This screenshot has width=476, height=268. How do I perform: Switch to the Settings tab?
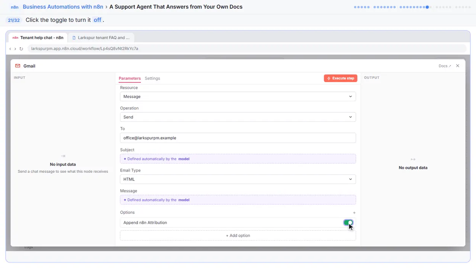pos(152,79)
